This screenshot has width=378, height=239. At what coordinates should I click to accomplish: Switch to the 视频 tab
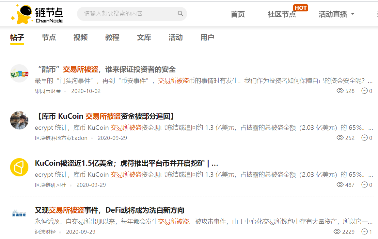coord(80,37)
